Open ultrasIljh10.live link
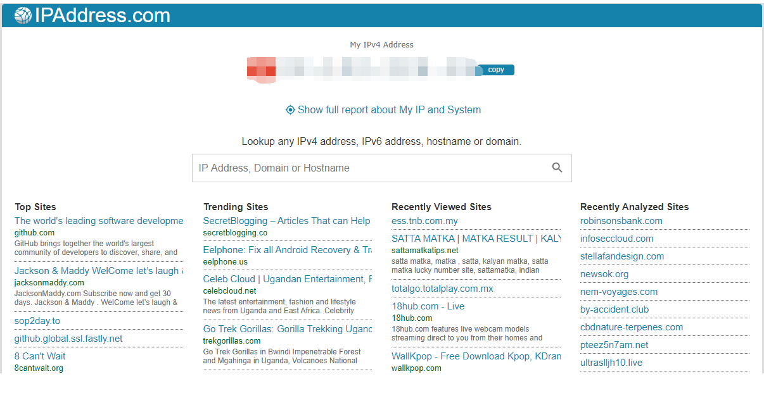 [611, 363]
